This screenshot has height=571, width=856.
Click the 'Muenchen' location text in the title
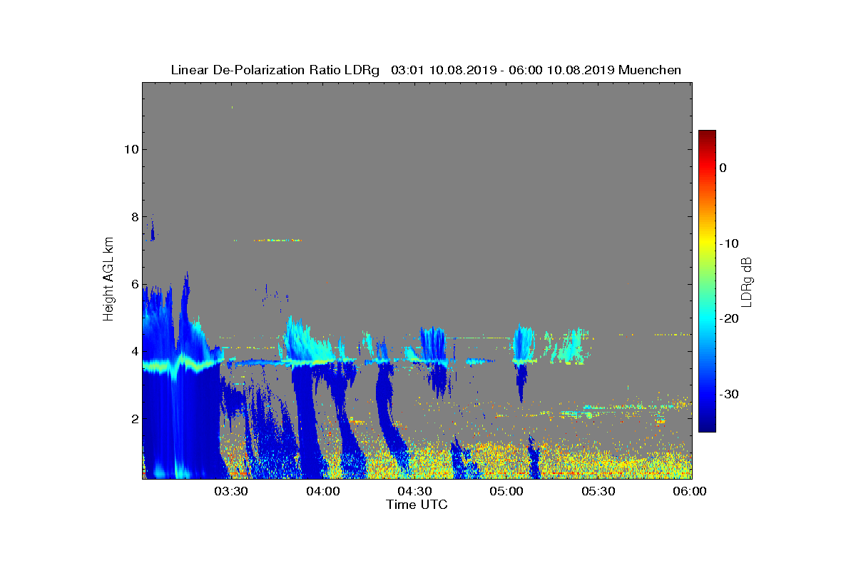click(650, 70)
